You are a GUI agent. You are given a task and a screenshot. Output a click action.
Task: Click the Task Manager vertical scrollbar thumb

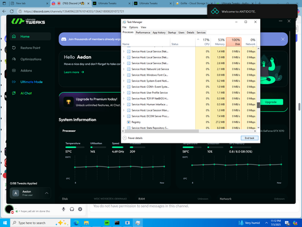click(x=259, y=105)
